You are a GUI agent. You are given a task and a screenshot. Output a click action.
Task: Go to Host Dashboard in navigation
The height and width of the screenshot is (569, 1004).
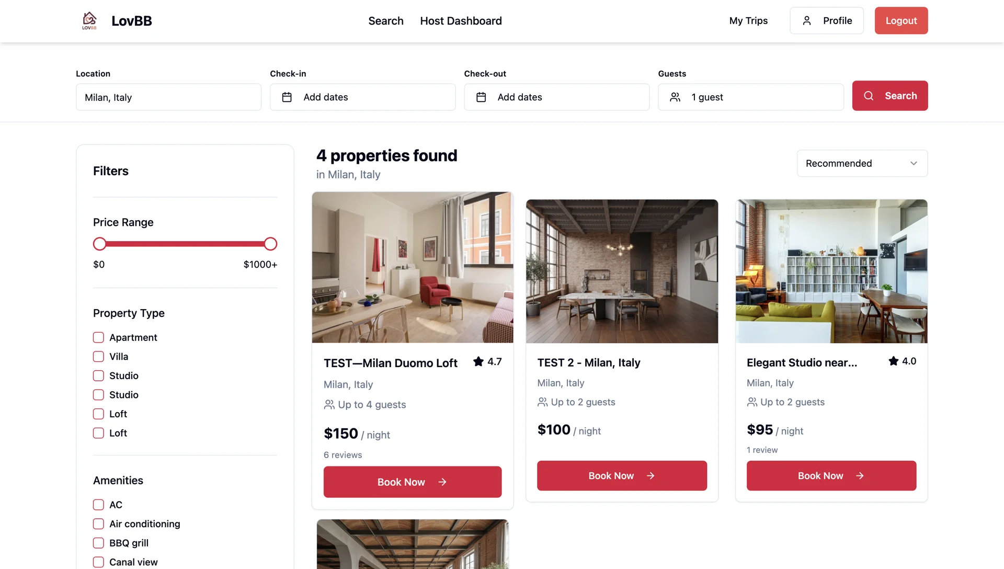pyautogui.click(x=461, y=21)
